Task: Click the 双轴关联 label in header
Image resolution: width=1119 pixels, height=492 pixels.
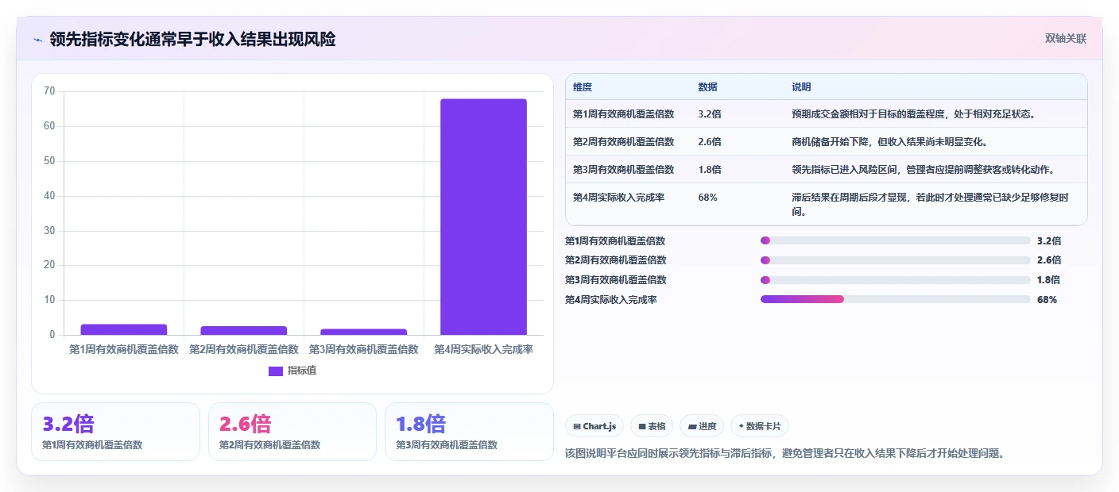Action: pos(1065,39)
